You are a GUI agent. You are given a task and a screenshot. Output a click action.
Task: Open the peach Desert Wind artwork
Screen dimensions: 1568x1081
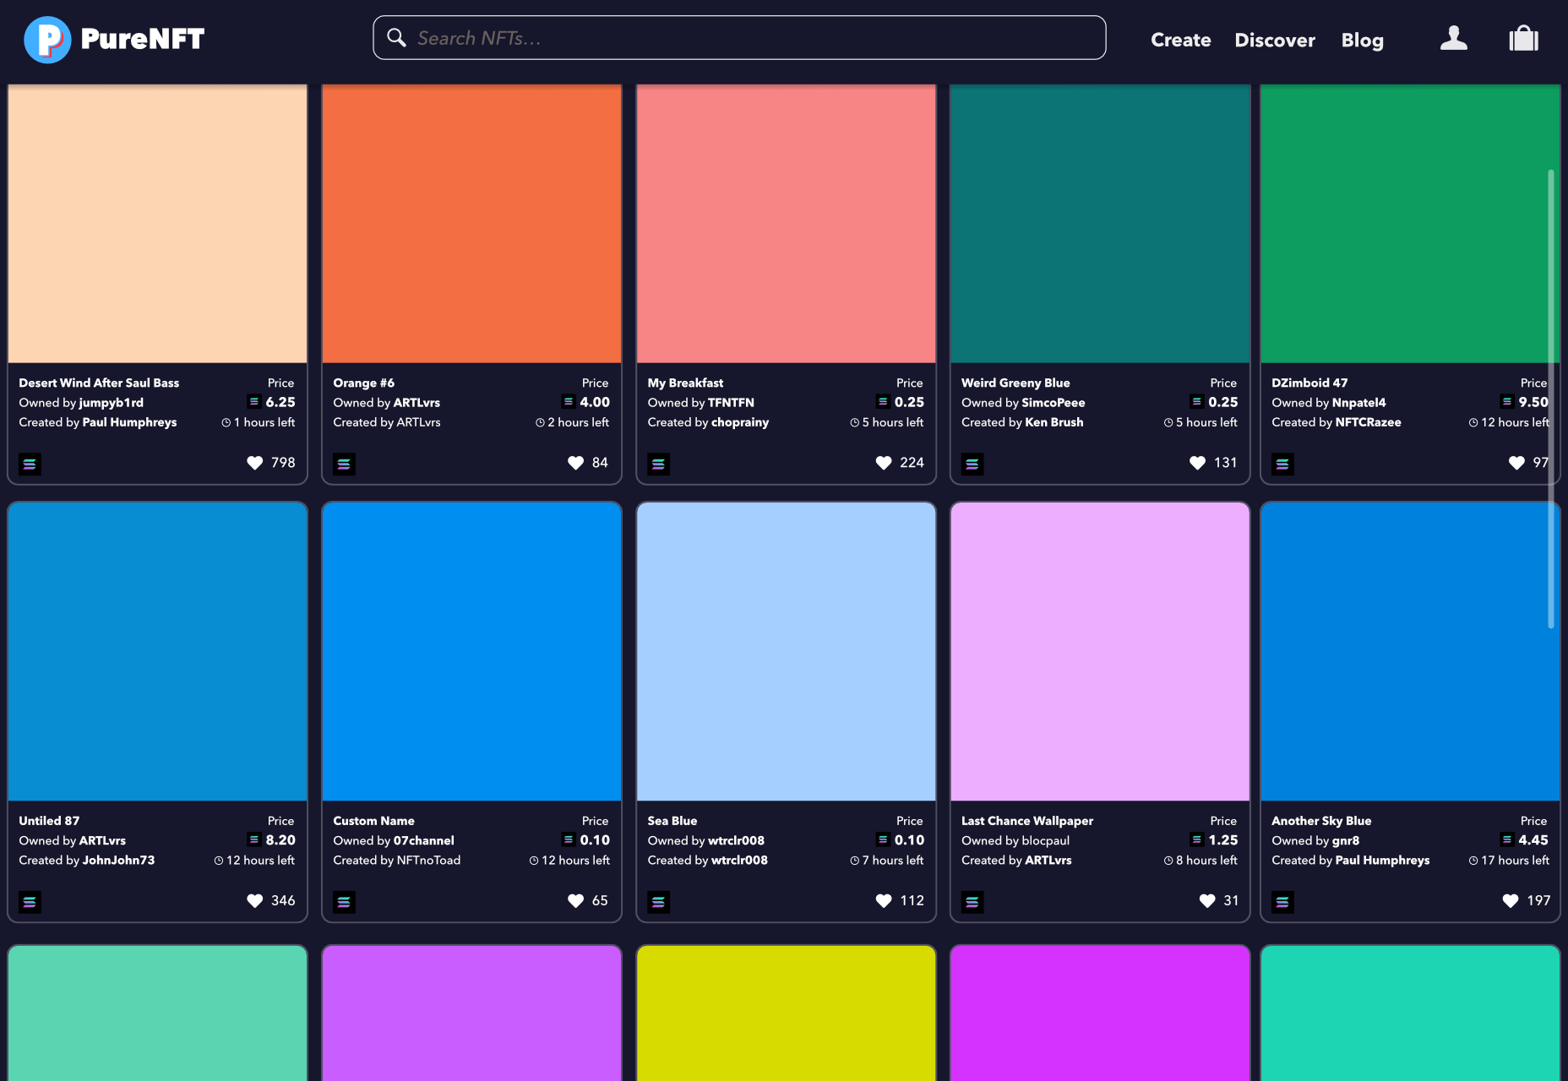[x=157, y=223]
